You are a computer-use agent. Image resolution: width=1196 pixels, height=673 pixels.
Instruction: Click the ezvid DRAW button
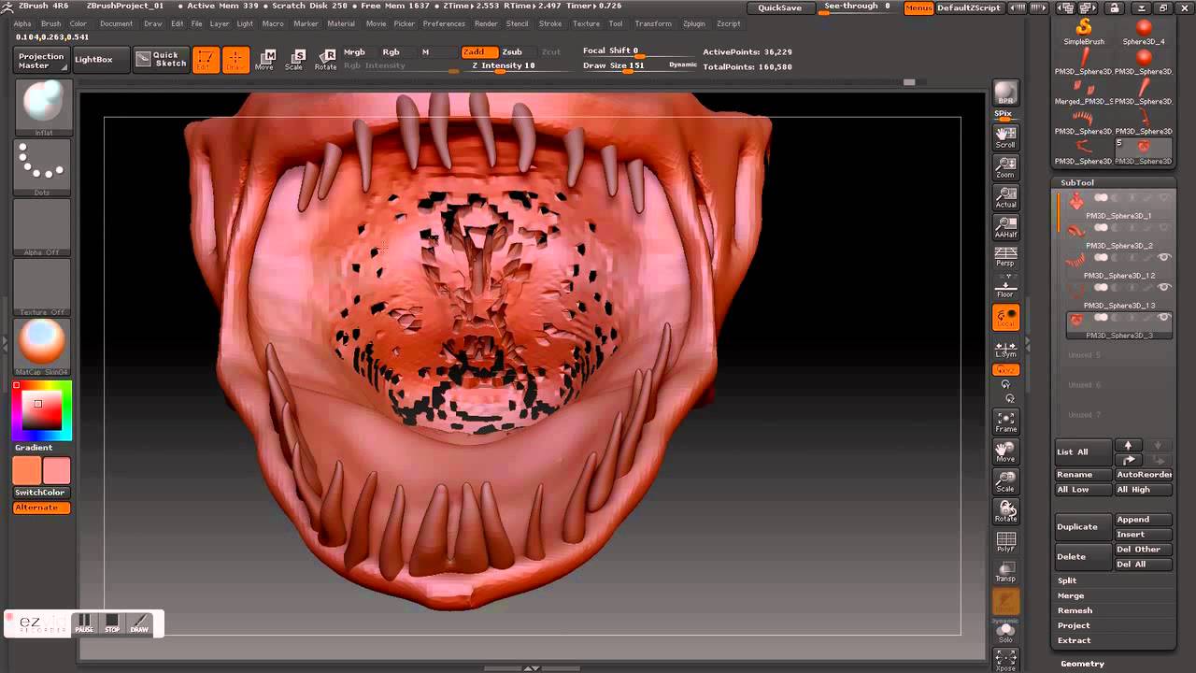[139, 623]
